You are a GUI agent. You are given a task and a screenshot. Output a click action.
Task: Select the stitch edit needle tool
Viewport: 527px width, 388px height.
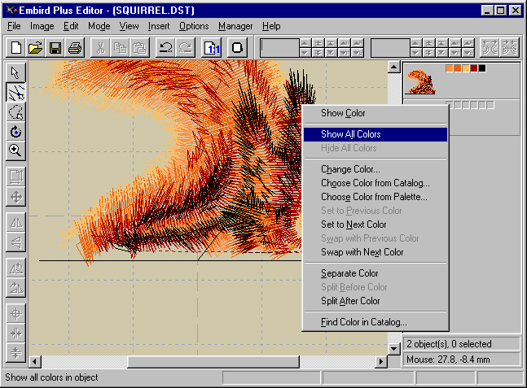point(15,92)
